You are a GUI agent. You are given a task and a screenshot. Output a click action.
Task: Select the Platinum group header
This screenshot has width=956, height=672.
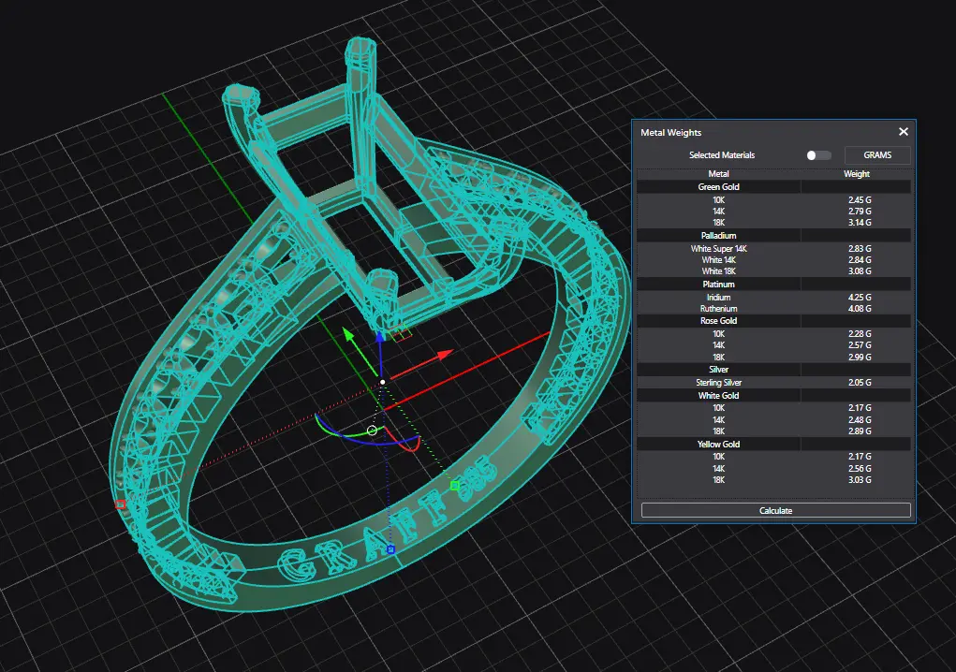[x=718, y=284]
